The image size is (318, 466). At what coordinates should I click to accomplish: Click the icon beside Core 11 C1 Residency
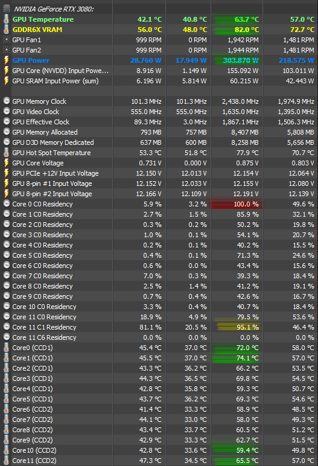pyautogui.click(x=6, y=327)
